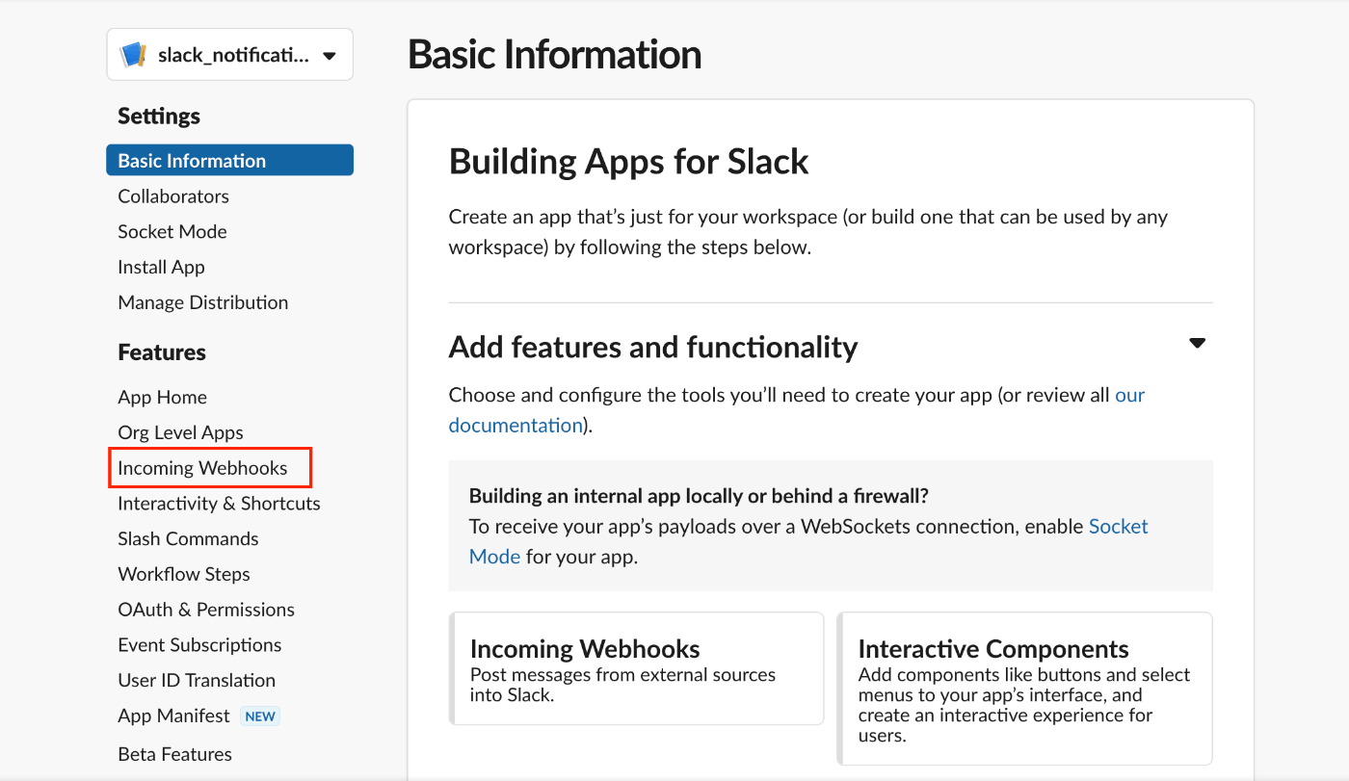1349x781 pixels.
Task: Open Org Level Apps feature
Action: click(x=180, y=433)
